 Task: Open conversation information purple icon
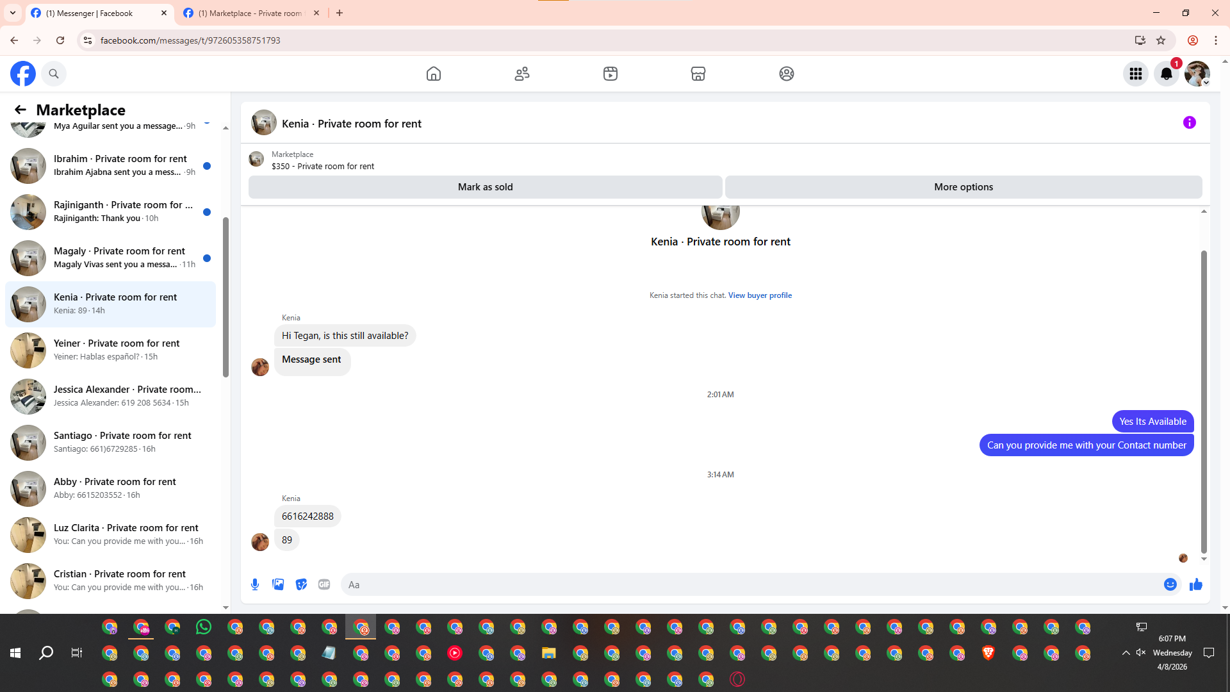tap(1189, 122)
